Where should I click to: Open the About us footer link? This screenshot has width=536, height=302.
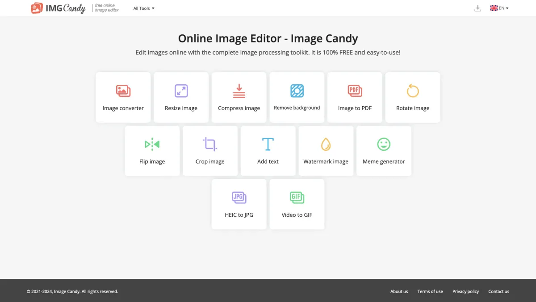tap(399, 291)
